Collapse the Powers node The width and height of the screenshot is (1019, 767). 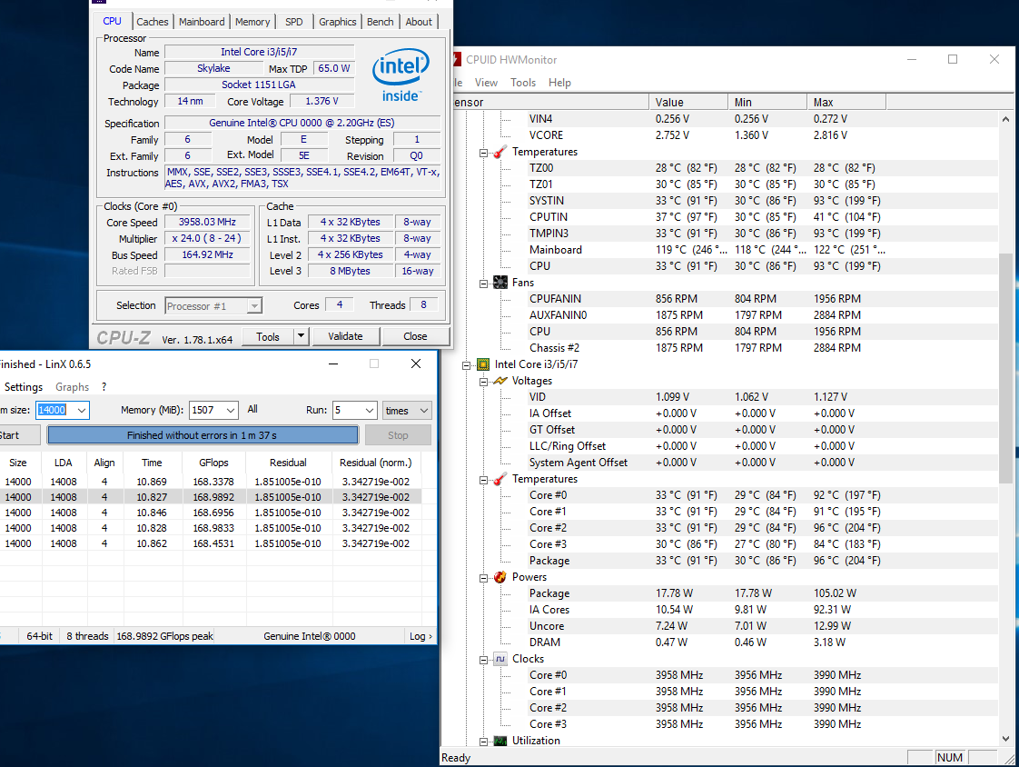(x=483, y=578)
